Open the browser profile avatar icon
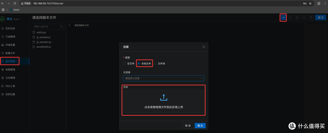The image size is (328, 133). point(319,4)
